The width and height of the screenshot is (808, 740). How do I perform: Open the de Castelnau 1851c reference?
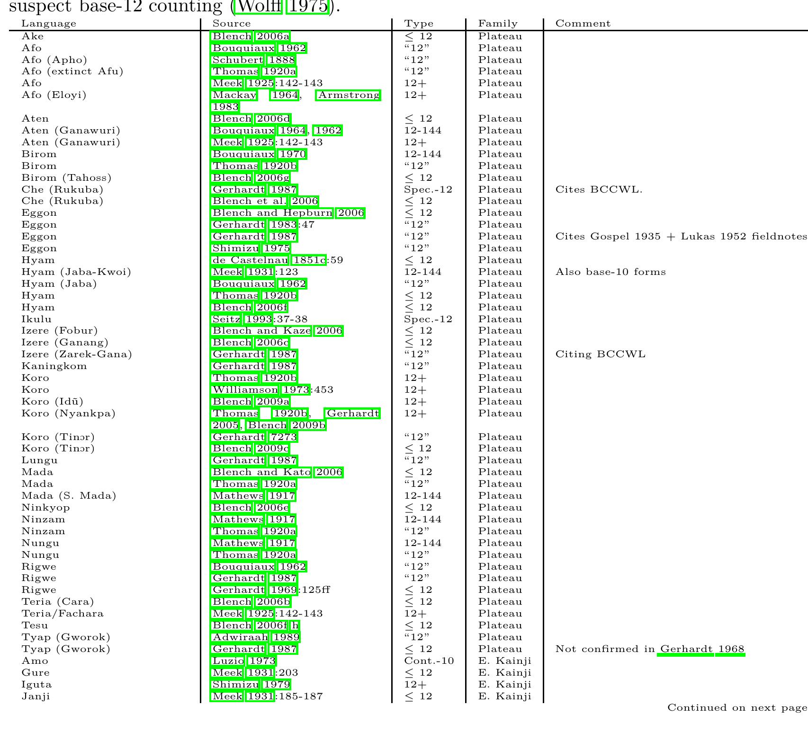click(x=269, y=260)
